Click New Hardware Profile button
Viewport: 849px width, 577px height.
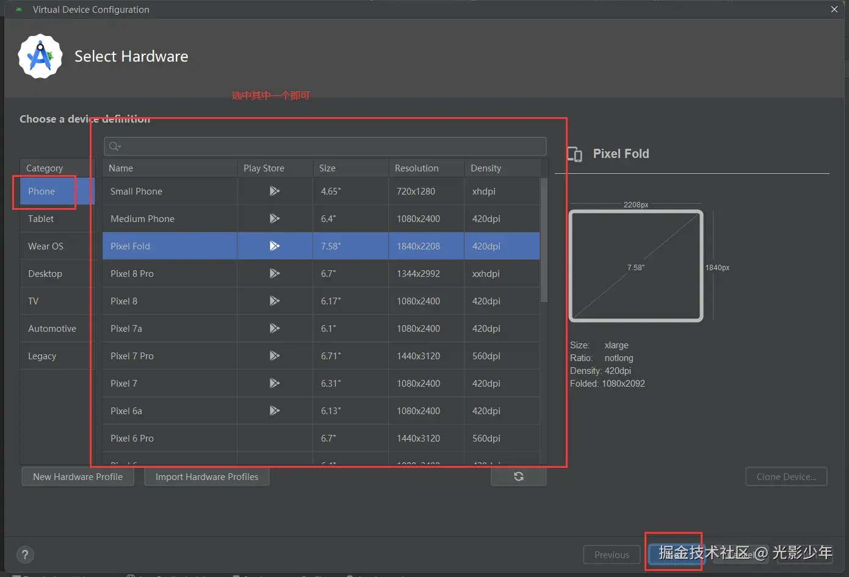tap(78, 476)
